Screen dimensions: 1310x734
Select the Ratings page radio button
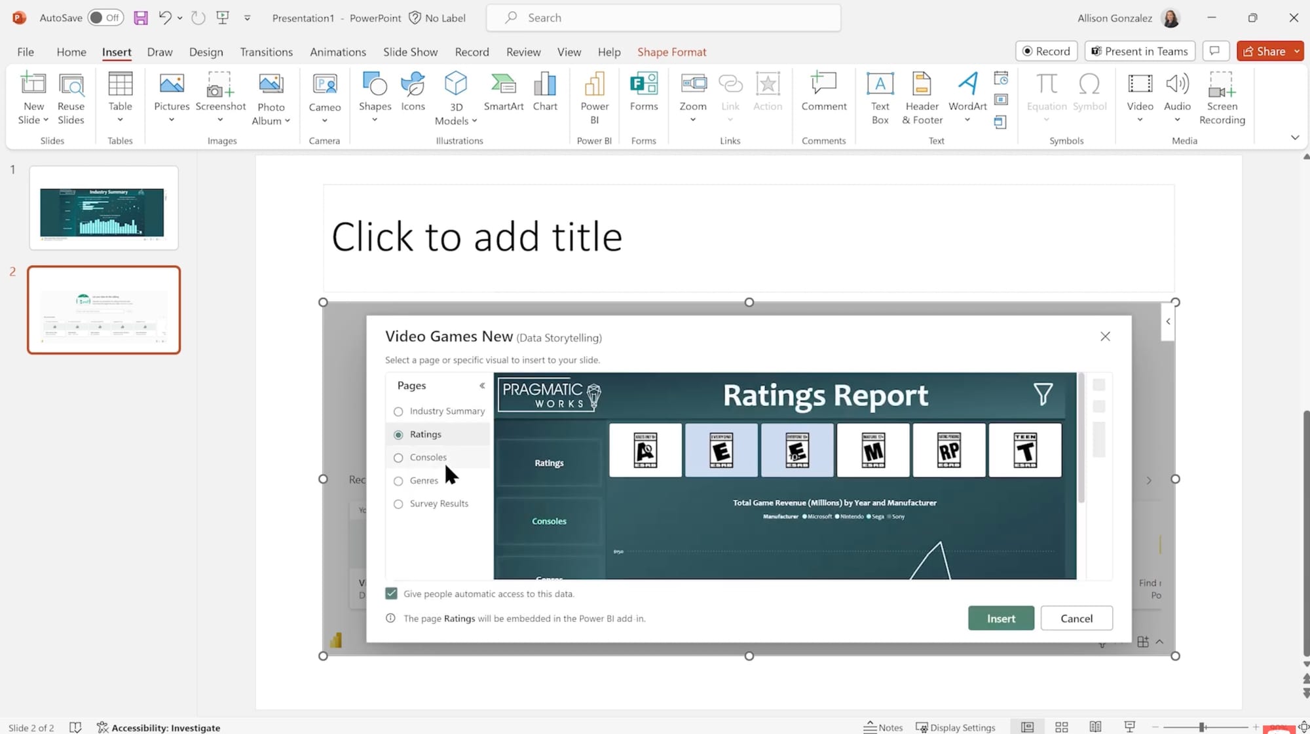coord(398,435)
